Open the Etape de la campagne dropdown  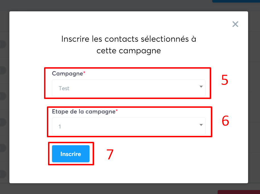coord(128,126)
